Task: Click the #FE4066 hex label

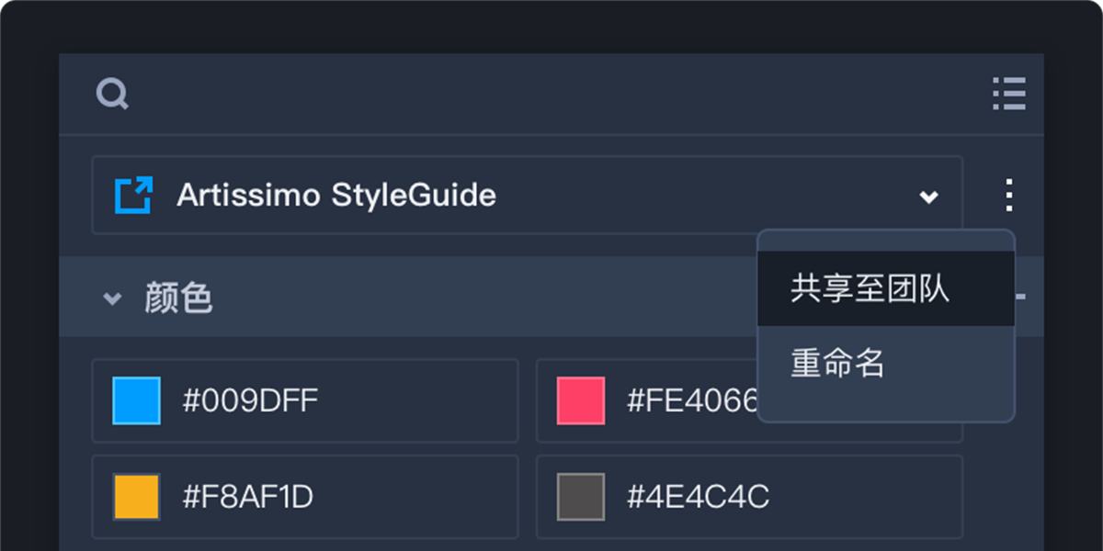Action: tap(691, 401)
